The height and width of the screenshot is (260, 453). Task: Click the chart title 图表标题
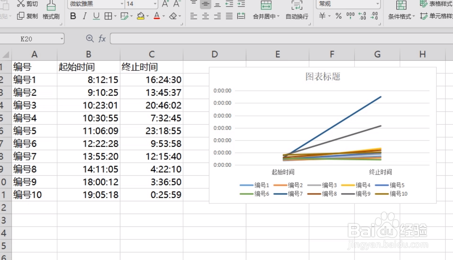point(323,77)
